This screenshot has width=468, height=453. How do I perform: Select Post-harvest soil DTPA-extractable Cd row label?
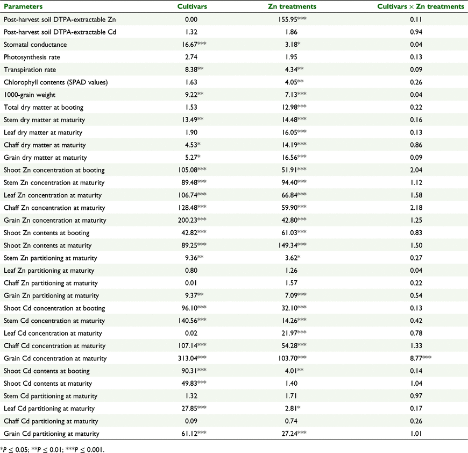[60, 32]
